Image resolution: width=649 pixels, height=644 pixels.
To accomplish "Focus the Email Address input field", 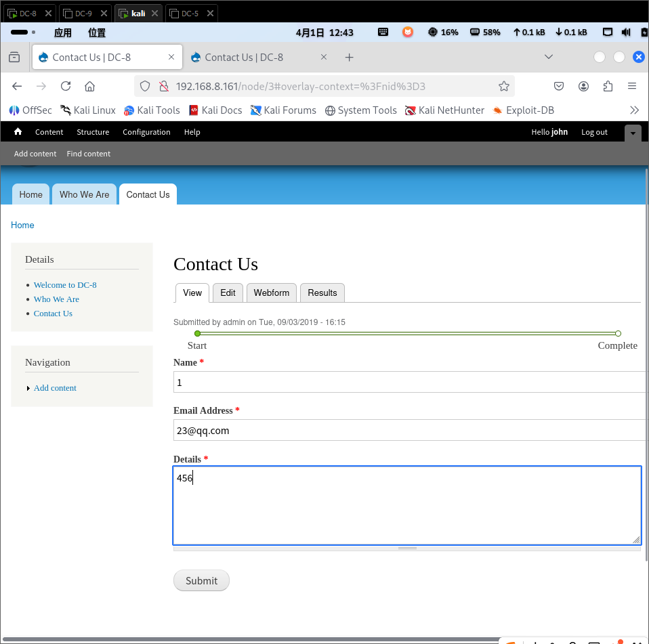I will pyautogui.click(x=406, y=430).
